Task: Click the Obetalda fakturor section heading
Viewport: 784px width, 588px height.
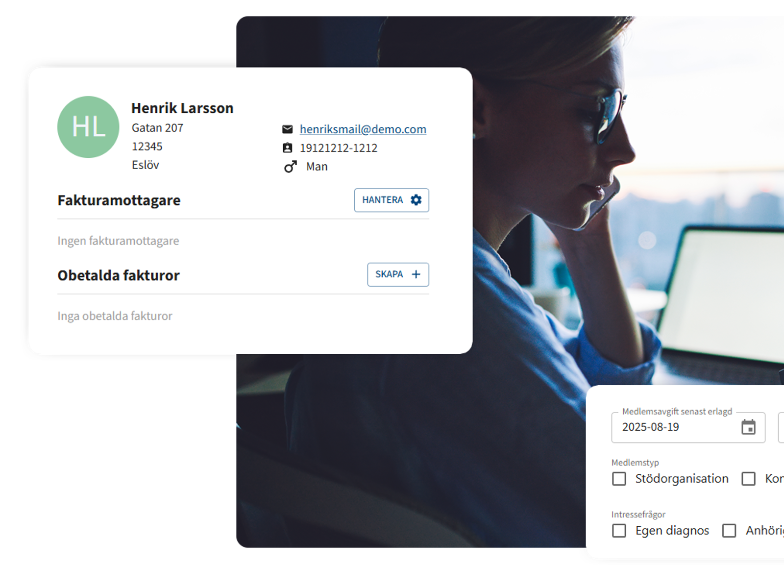Action: pyautogui.click(x=119, y=275)
